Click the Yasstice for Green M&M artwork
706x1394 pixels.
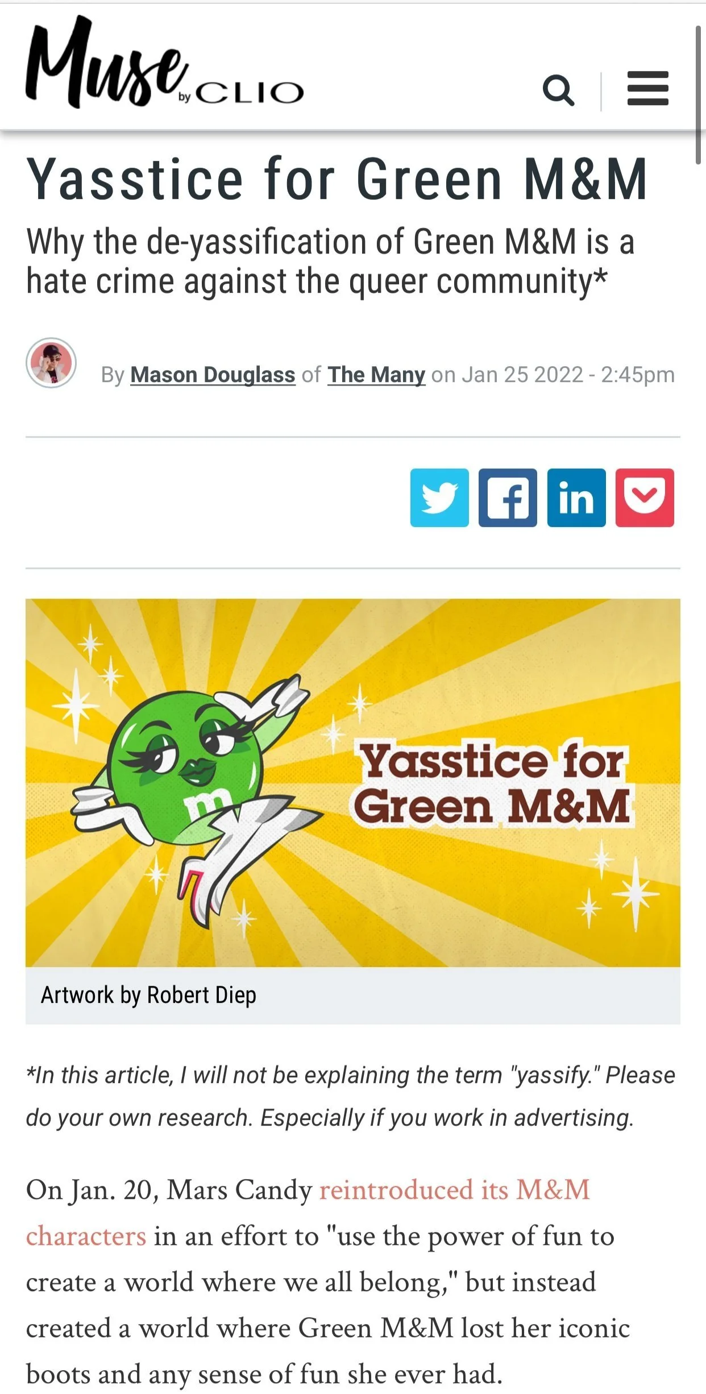[x=353, y=782]
